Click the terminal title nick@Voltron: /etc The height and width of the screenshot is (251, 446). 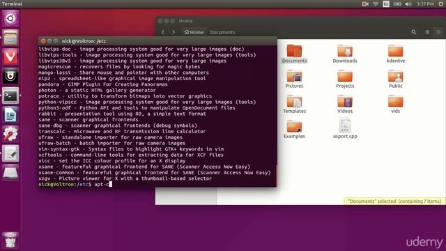(84, 41)
